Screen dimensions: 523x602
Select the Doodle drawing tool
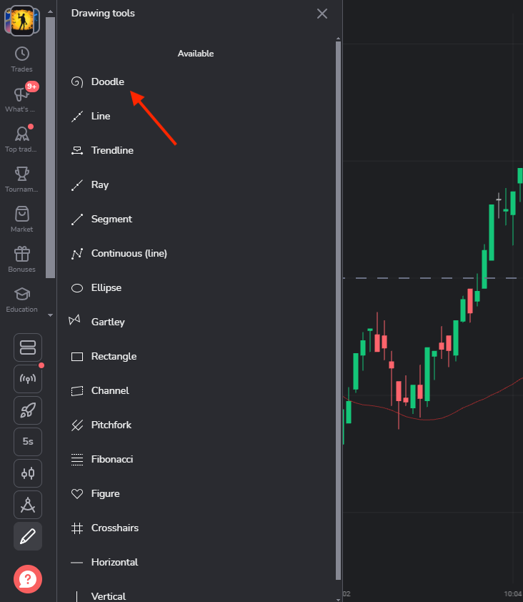(107, 82)
